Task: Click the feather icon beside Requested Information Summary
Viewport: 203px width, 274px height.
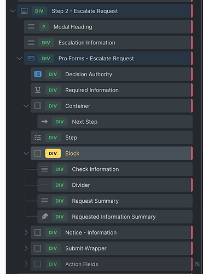Action: point(44,216)
